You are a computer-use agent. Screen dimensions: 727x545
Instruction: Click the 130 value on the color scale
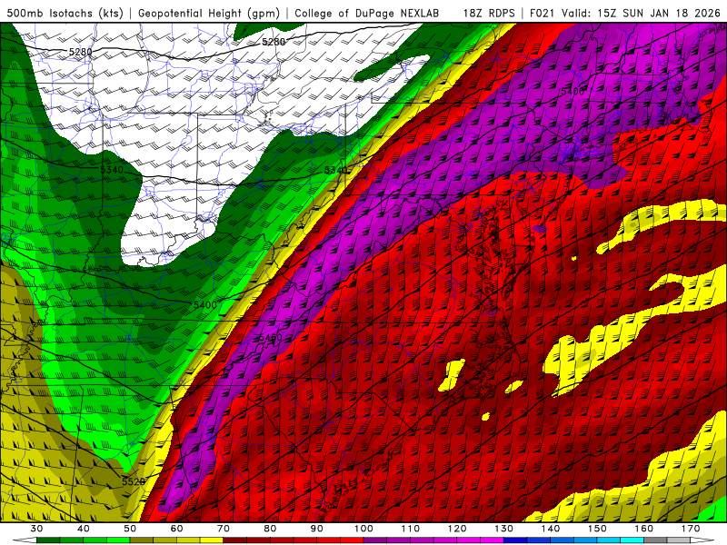click(x=504, y=529)
